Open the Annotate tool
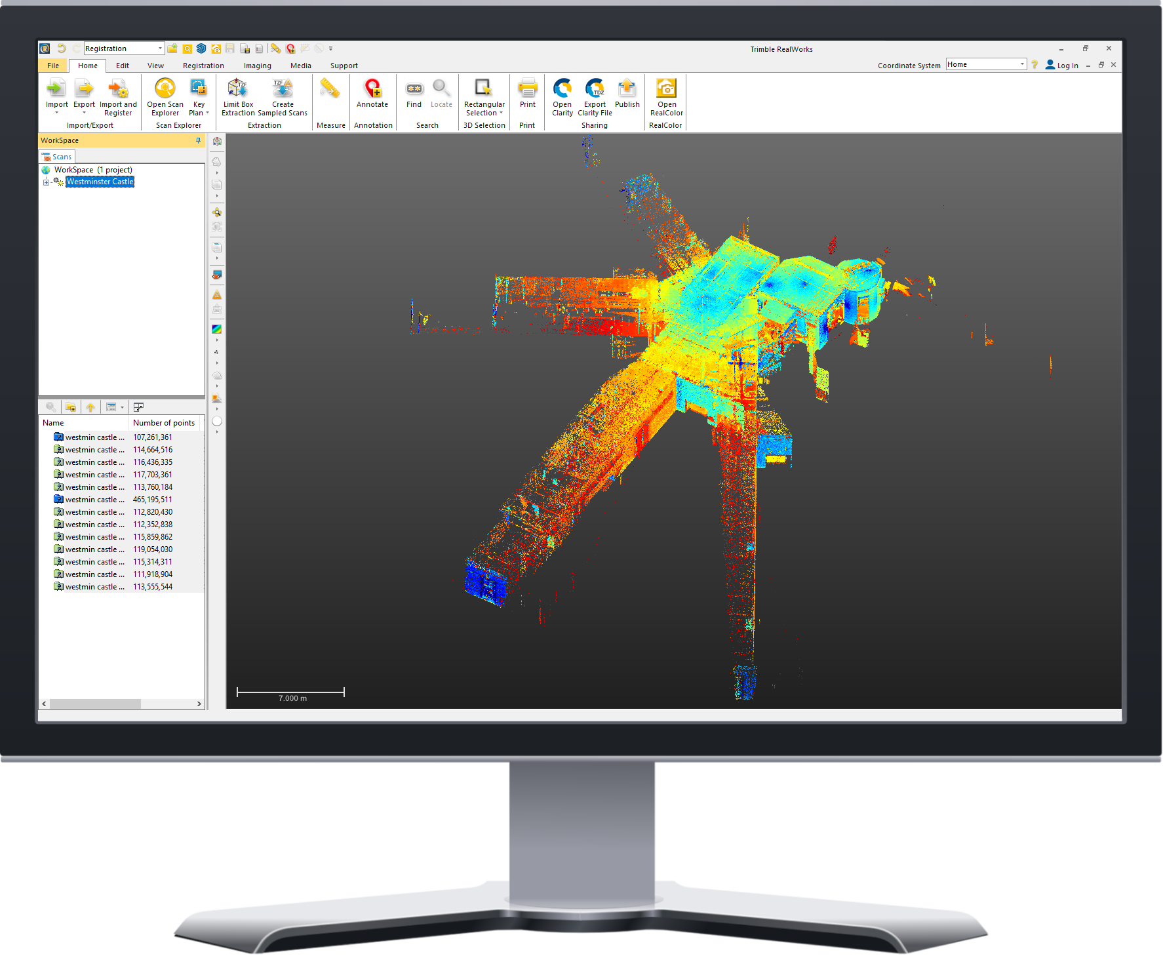1163x956 pixels. click(x=372, y=96)
